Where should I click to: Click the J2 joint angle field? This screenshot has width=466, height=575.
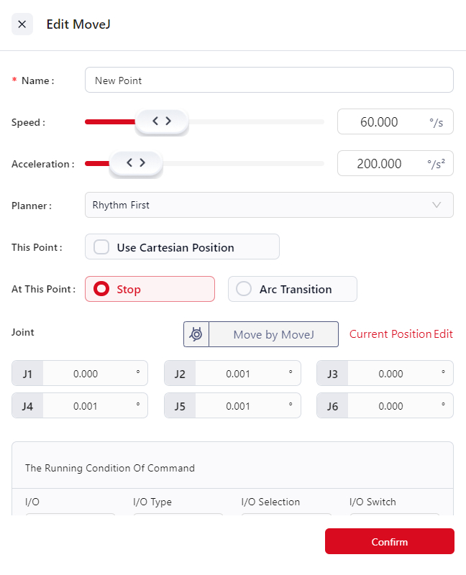click(239, 374)
